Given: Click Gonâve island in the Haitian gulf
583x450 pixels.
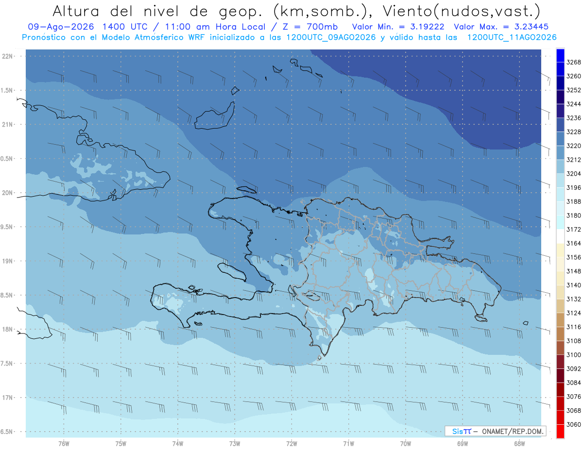Looking at the screenshot, I should pos(231,272).
